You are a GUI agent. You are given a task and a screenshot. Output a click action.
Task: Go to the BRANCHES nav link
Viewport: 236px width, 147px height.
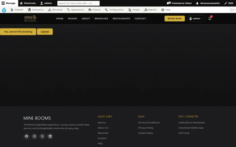(x=101, y=18)
